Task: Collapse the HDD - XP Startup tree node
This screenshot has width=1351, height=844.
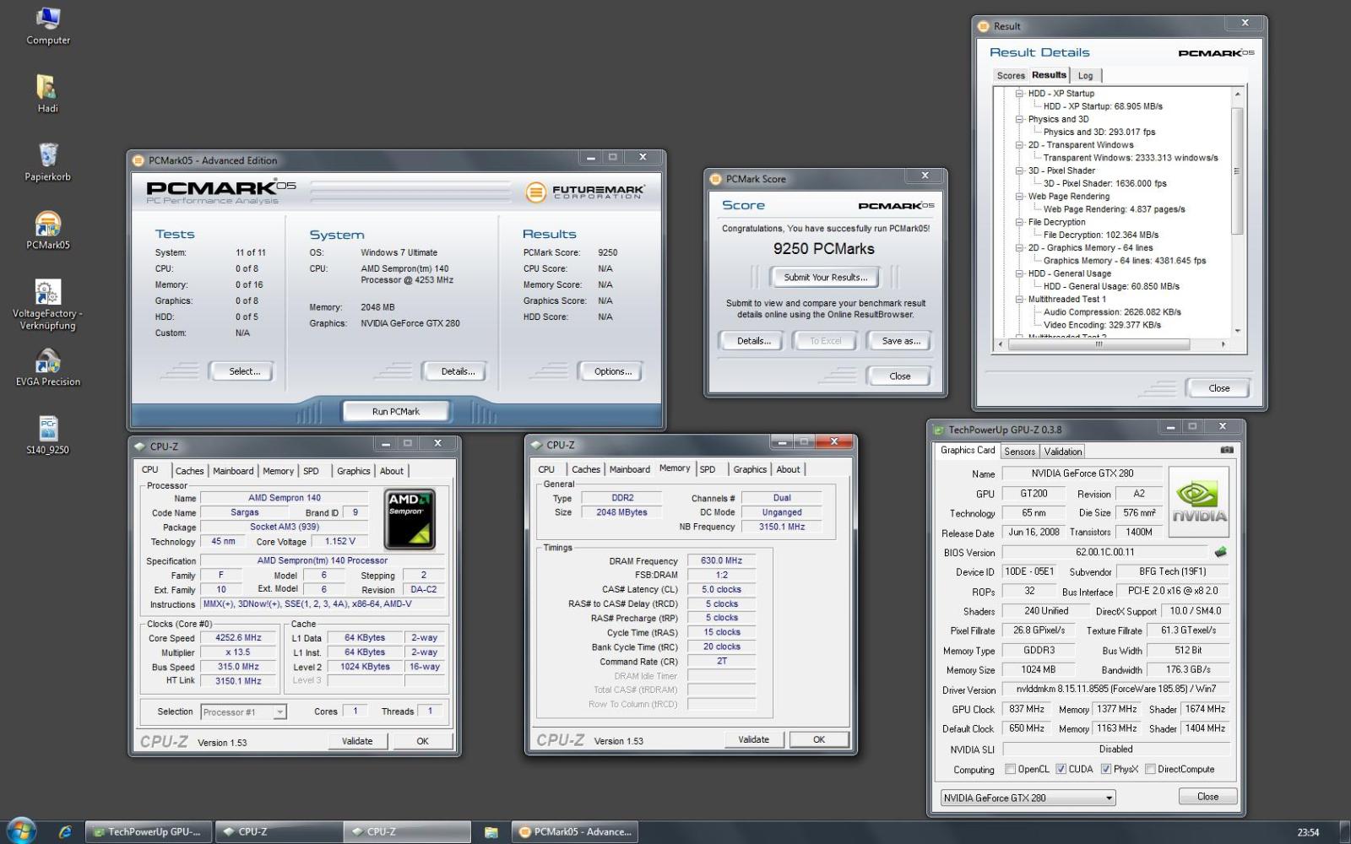Action: pyautogui.click(x=1020, y=94)
